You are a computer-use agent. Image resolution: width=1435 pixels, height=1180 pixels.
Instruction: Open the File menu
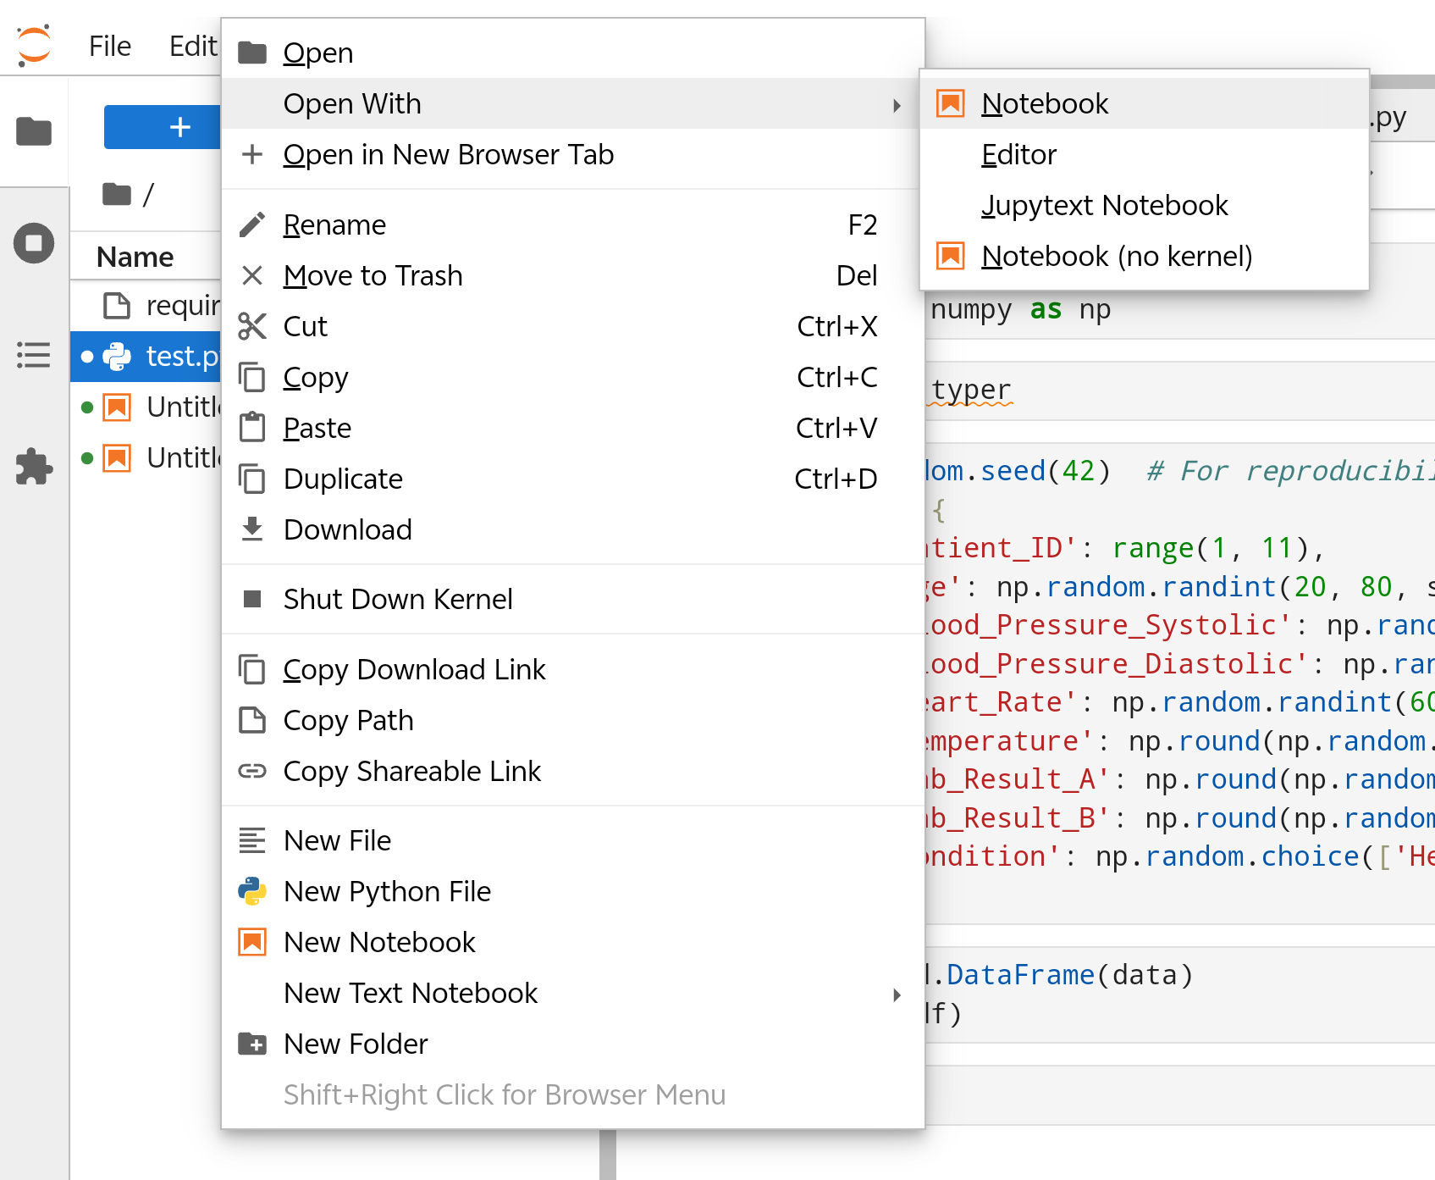[110, 46]
